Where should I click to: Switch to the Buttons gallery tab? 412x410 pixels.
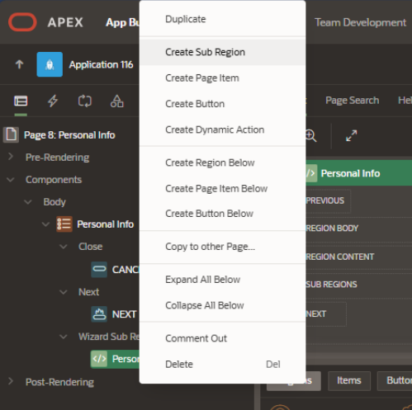395,380
